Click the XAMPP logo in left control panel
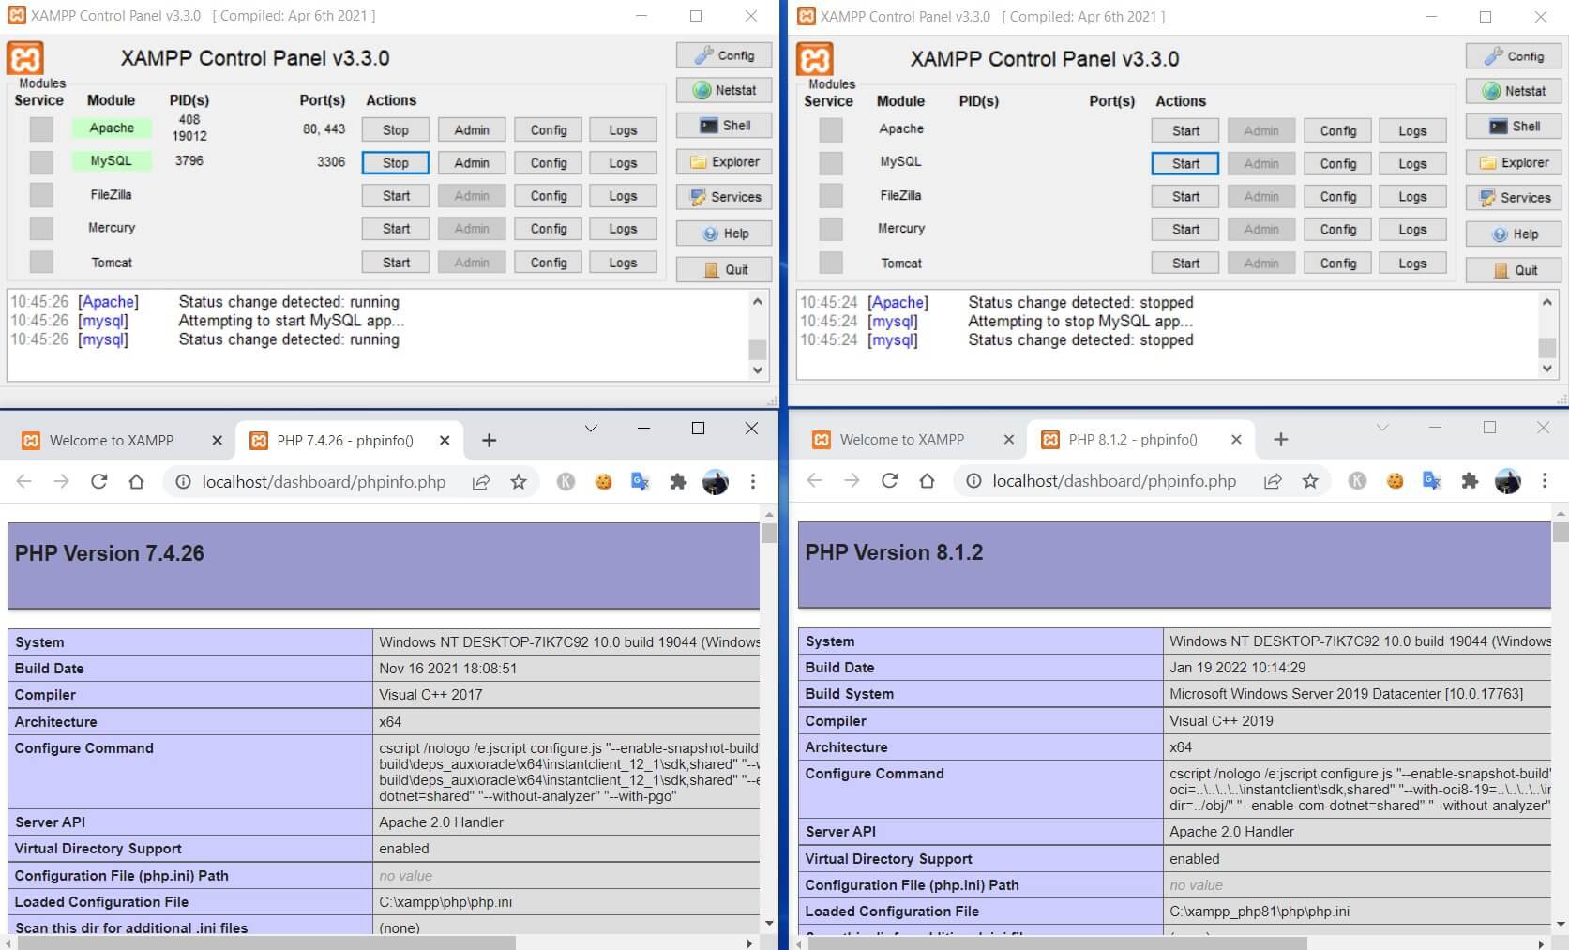The width and height of the screenshot is (1569, 950). point(25,58)
